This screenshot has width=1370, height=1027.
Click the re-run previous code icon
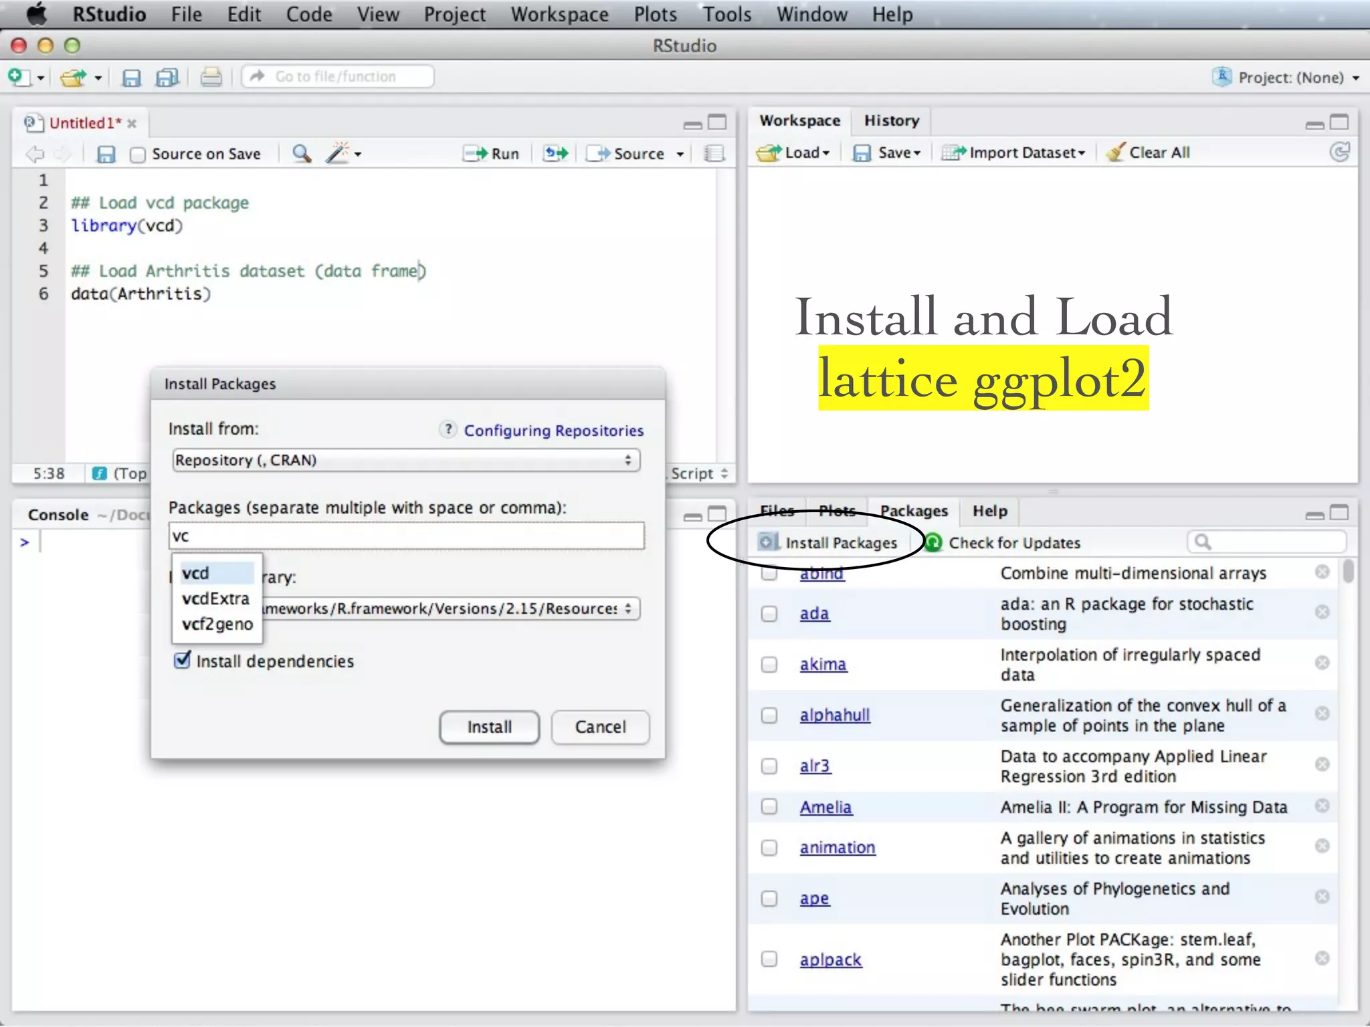pyautogui.click(x=555, y=153)
